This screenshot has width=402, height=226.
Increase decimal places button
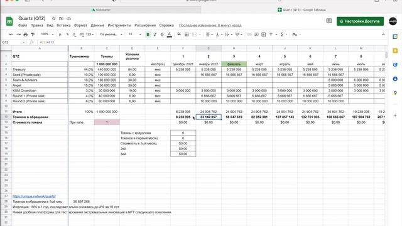pos(82,35)
